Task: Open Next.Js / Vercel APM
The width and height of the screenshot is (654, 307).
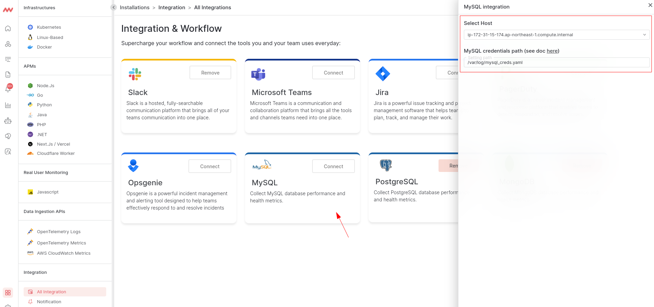Action: (53, 144)
